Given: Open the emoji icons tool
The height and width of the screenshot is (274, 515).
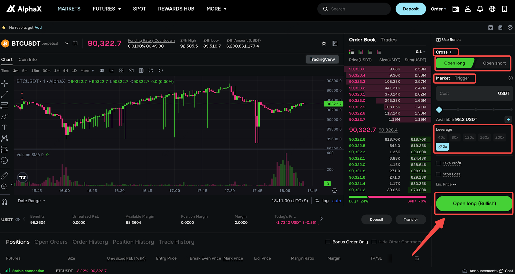Looking at the screenshot, I should pos(5,160).
